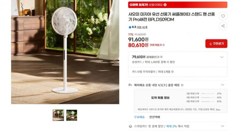Click the blue star rating icon
Image resolution: width=241 pixels, height=132 pixels.
coord(130,27)
